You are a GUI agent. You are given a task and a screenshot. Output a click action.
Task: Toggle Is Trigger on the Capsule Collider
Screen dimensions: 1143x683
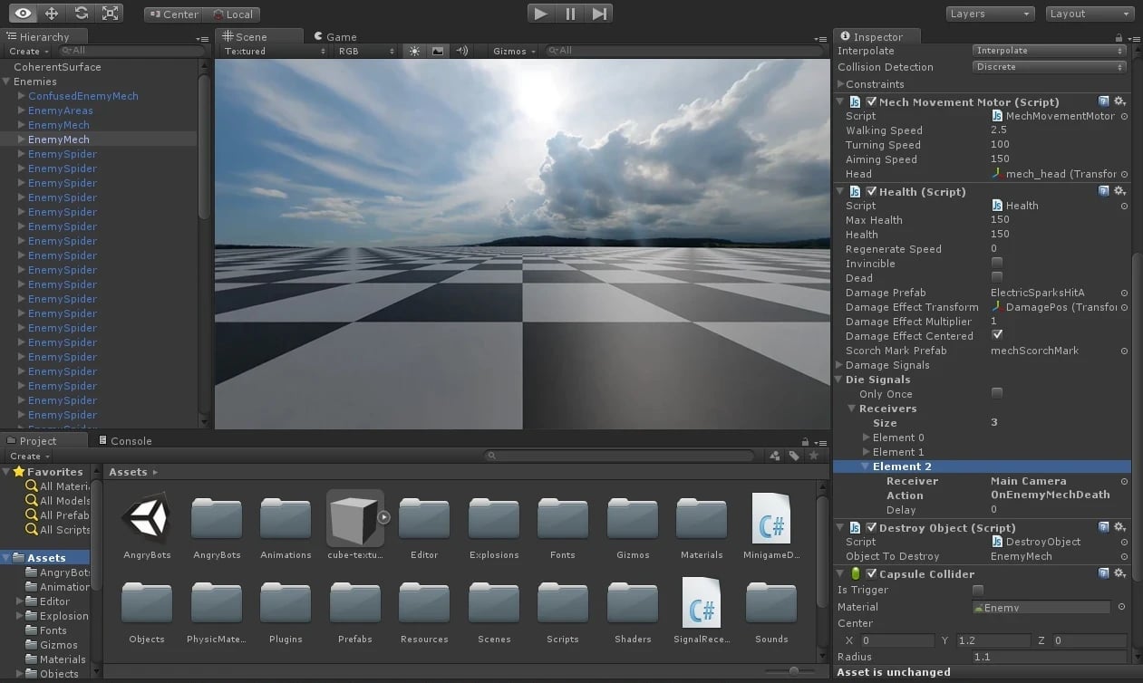click(x=978, y=590)
